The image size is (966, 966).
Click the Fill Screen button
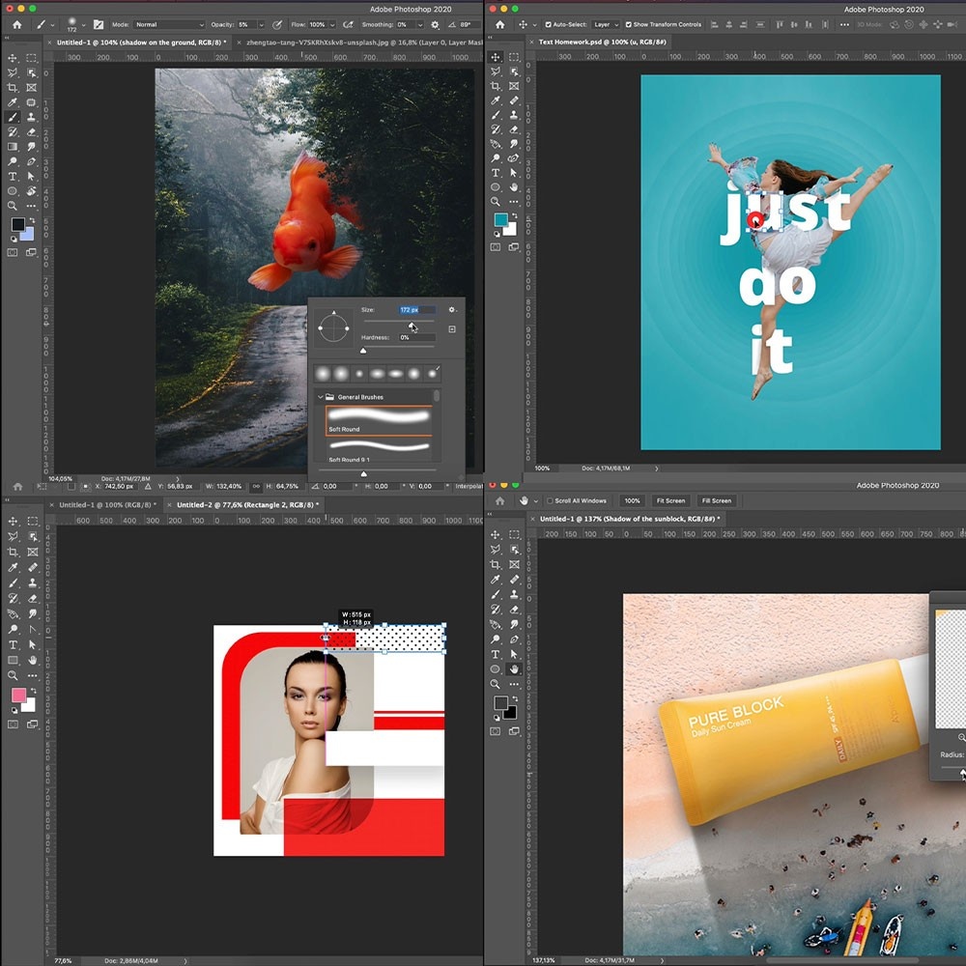click(x=716, y=500)
